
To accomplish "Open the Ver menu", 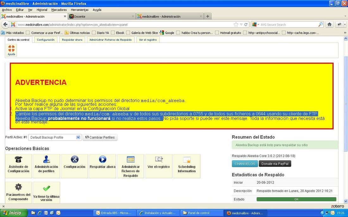I will [x=30, y=10].
